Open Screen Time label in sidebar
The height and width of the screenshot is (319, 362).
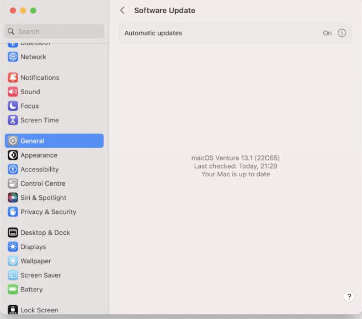coord(40,120)
